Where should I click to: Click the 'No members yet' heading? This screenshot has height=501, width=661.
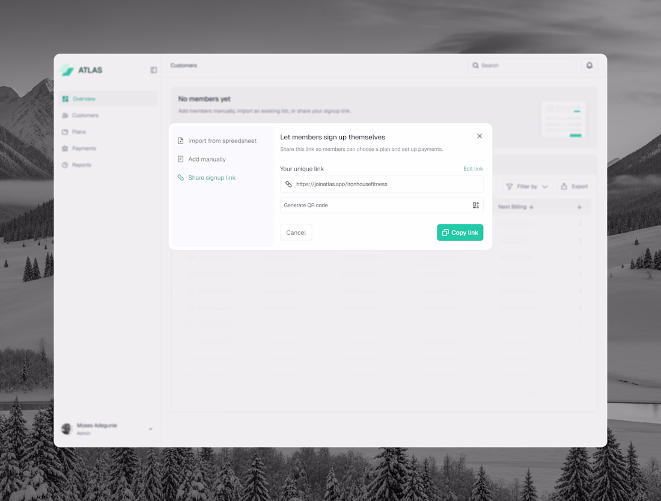coord(204,99)
